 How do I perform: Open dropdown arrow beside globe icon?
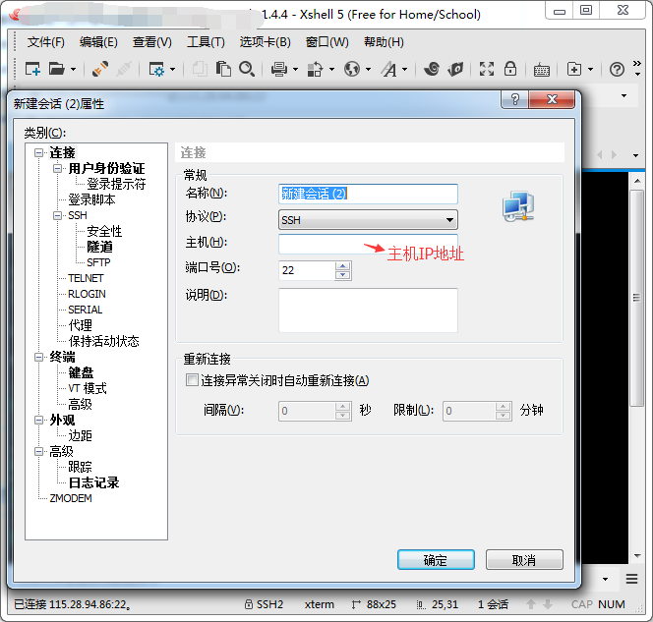coord(368,69)
